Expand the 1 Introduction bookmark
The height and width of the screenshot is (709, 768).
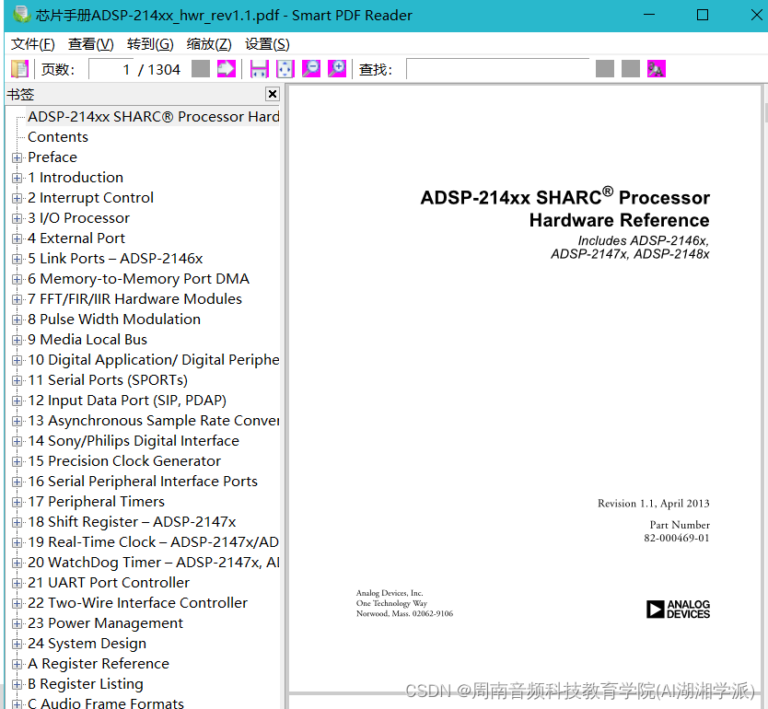(x=17, y=178)
